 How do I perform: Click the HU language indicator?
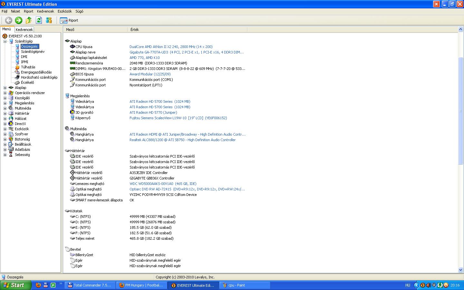click(x=408, y=285)
